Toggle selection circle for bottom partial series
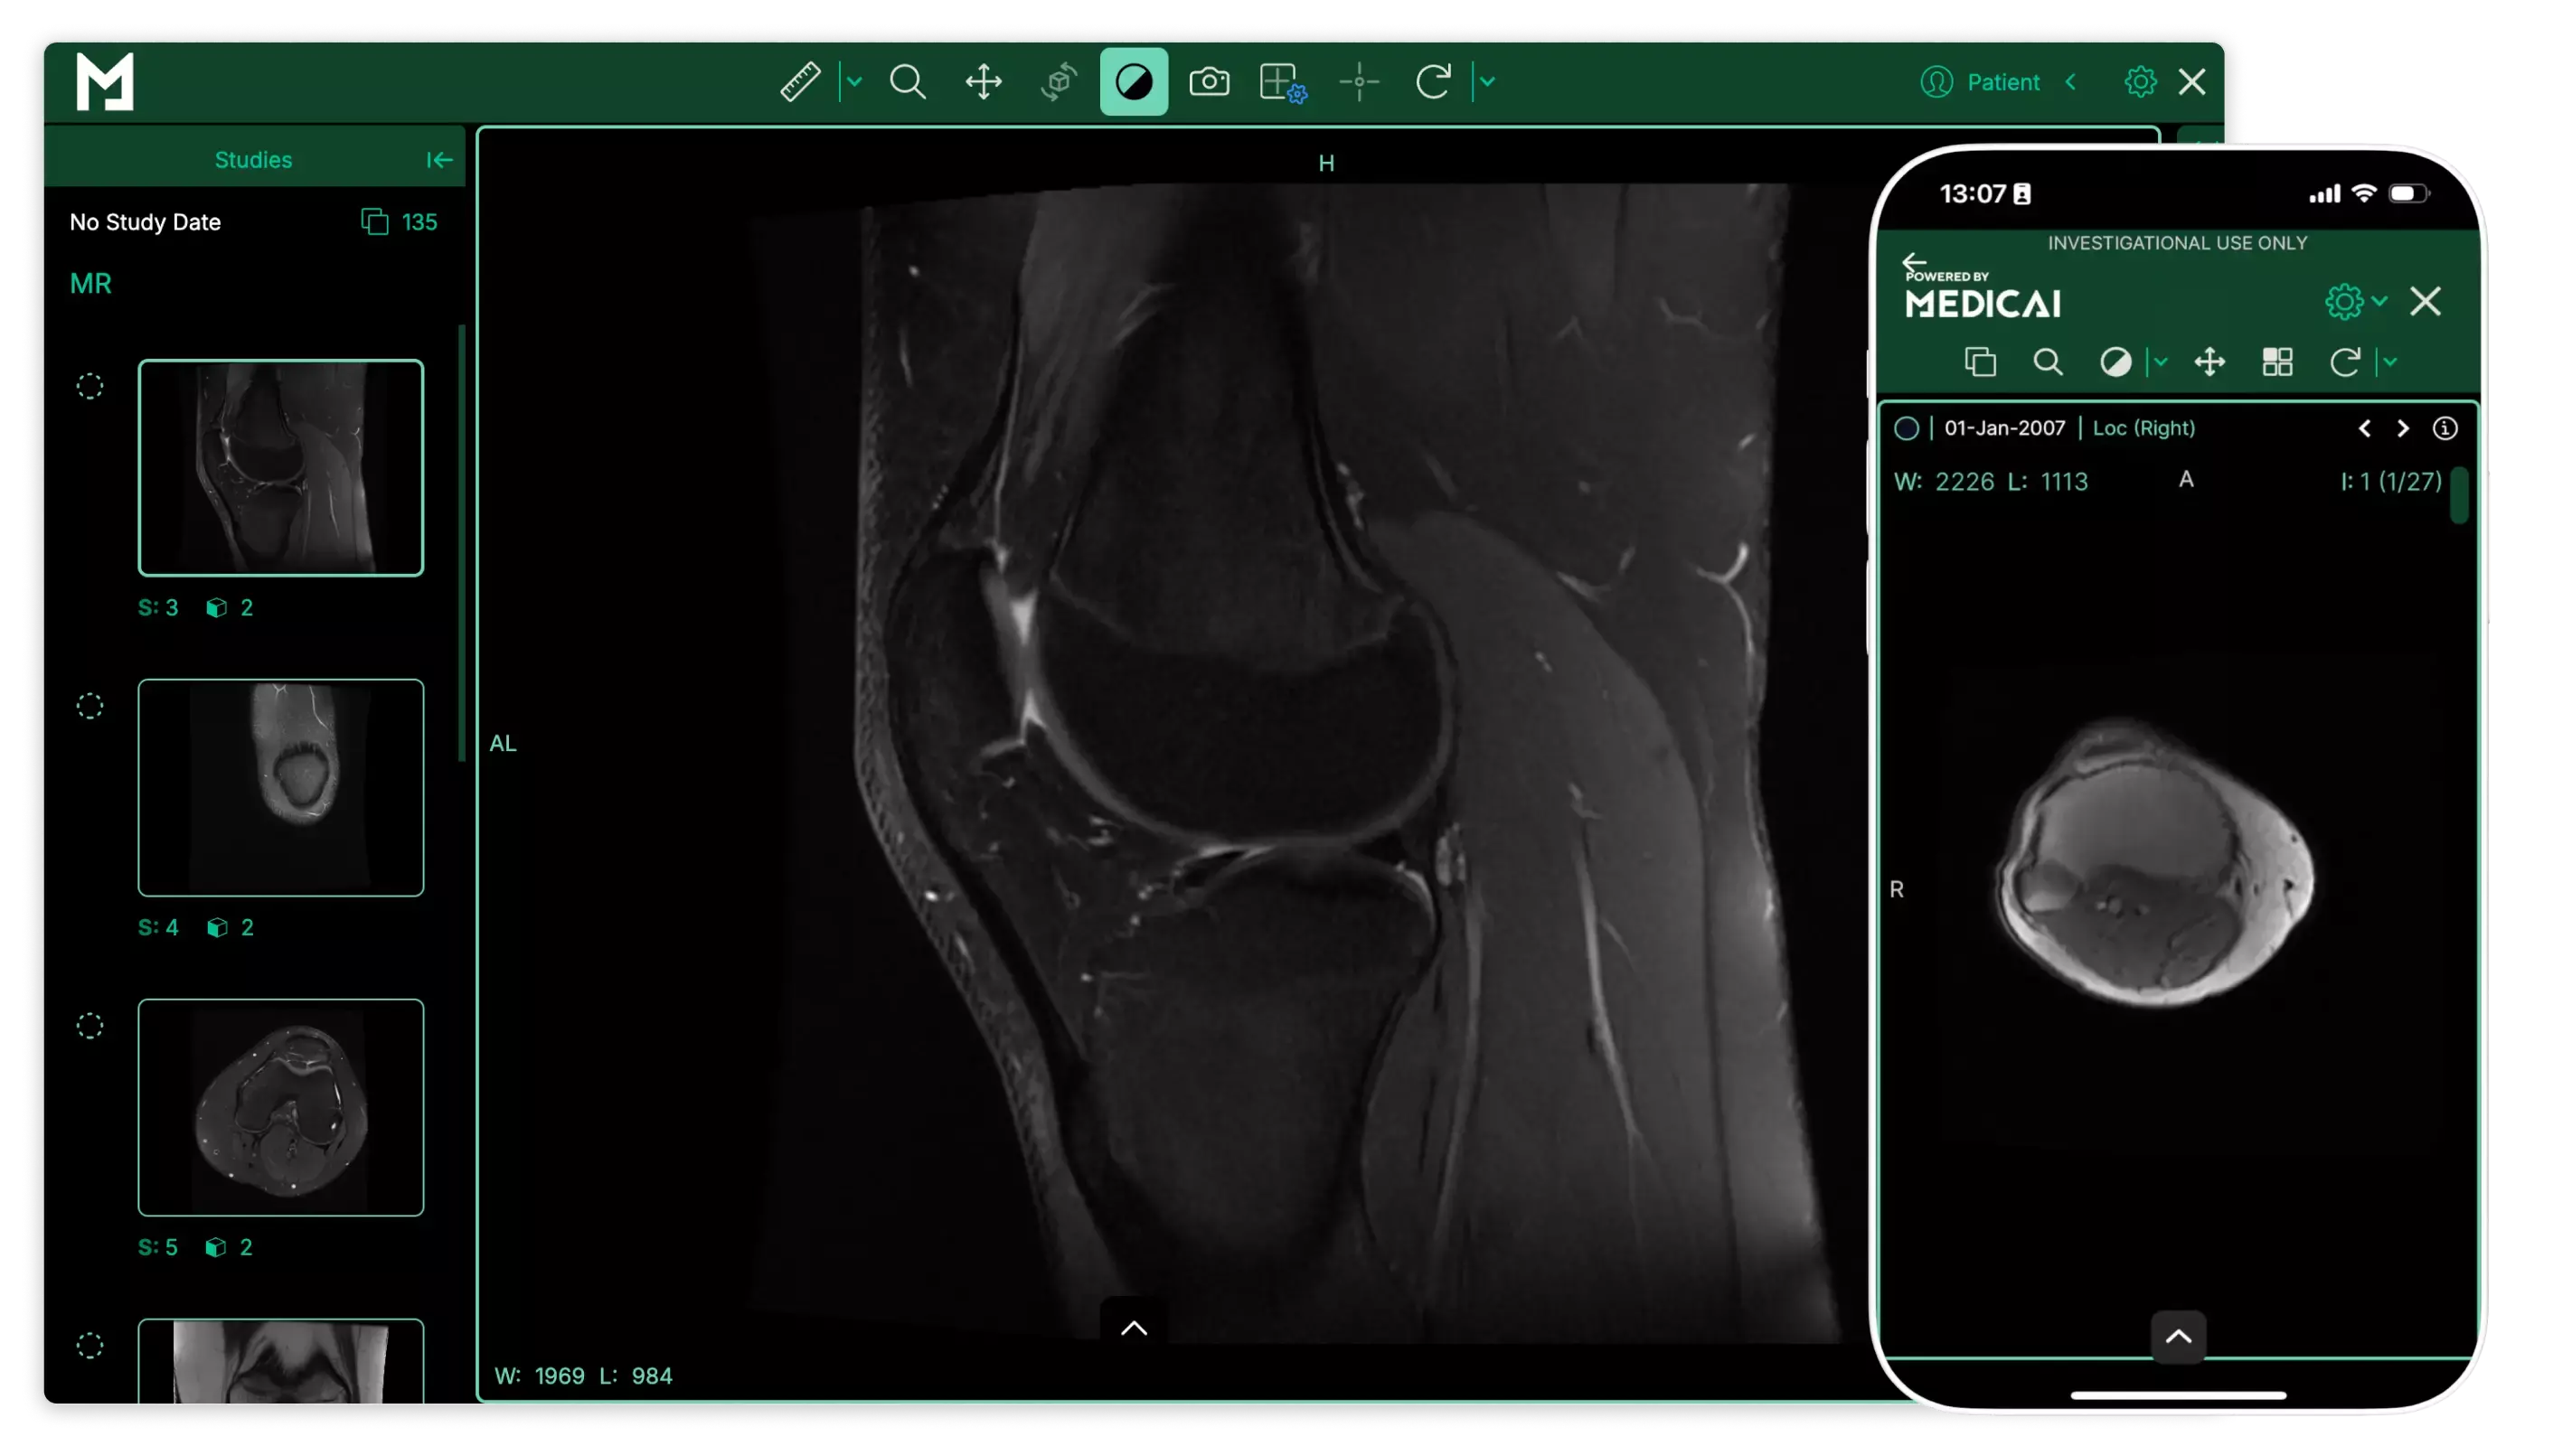This screenshot has width=2572, height=1446. pyautogui.click(x=90, y=1345)
